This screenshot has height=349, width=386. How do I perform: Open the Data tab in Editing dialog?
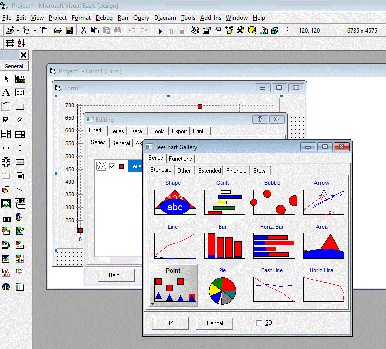(x=136, y=131)
